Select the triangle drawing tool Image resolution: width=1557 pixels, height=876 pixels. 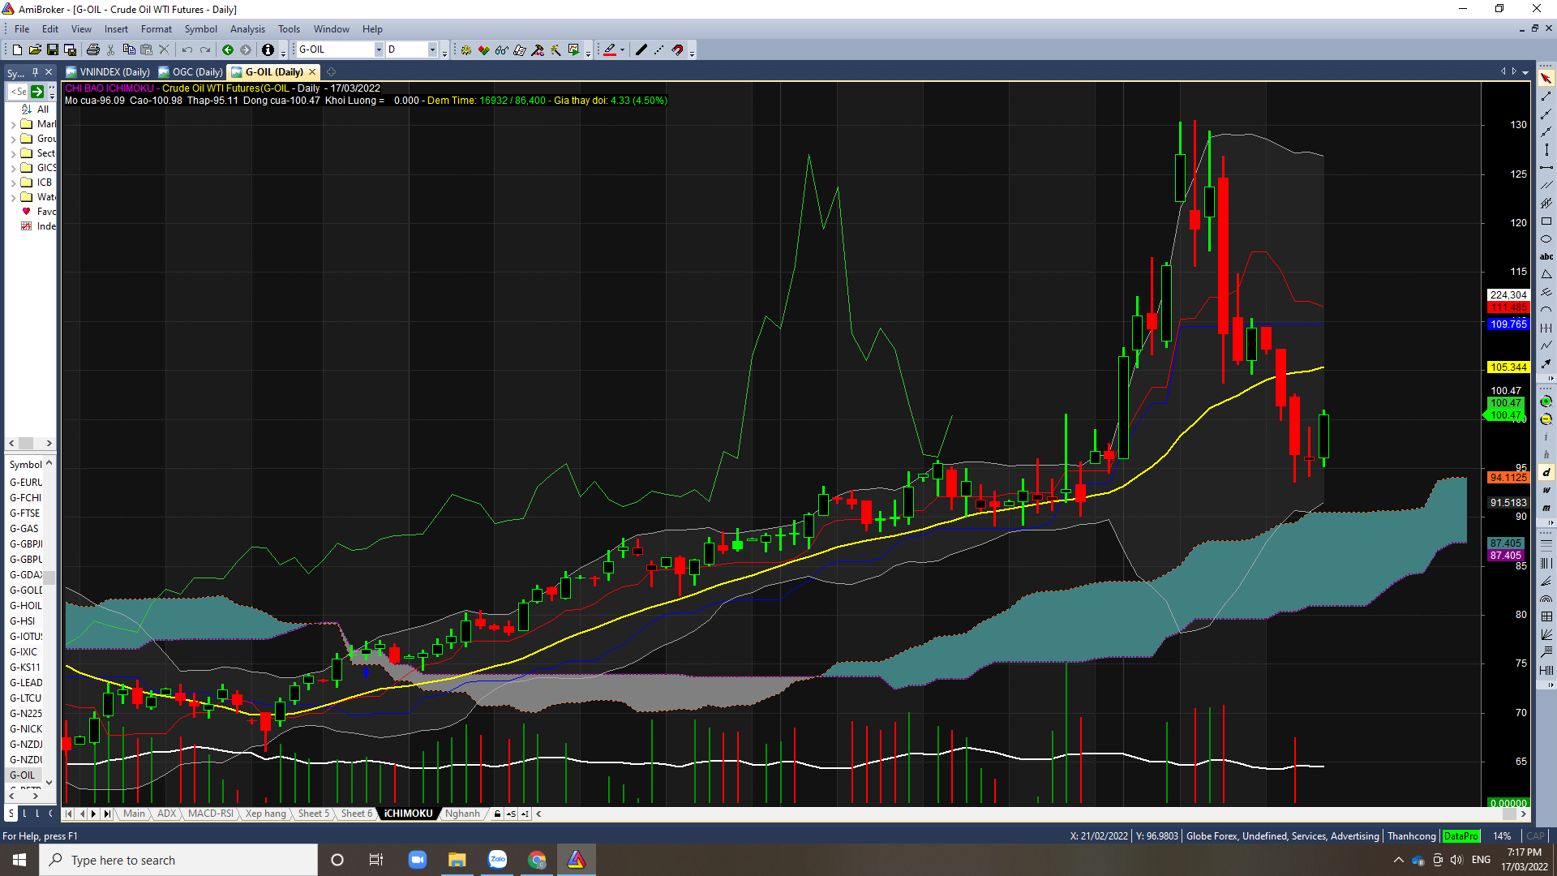tap(1546, 274)
